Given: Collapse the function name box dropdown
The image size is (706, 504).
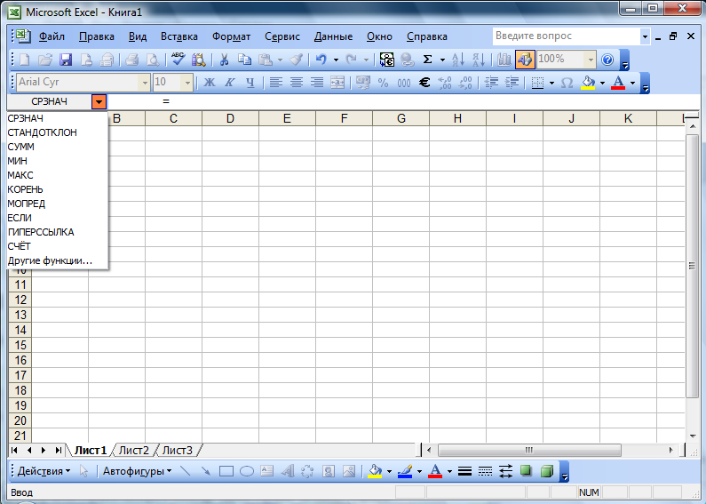Looking at the screenshot, I should click(x=99, y=102).
